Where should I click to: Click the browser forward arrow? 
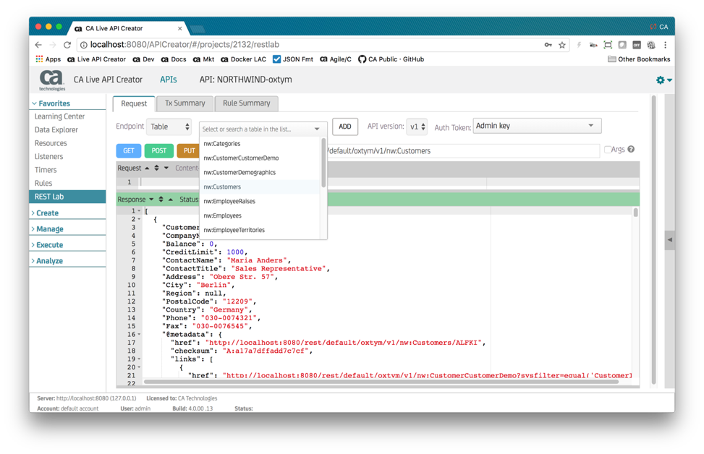pos(53,45)
